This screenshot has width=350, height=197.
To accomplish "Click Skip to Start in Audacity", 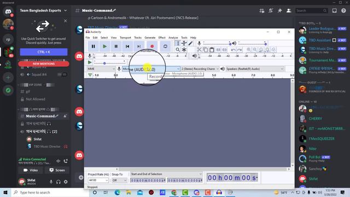I will (x=127, y=46).
